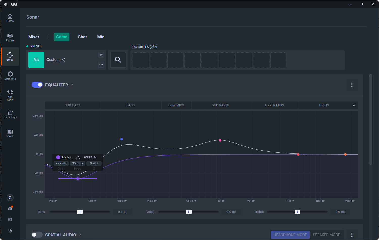Add preset to favorites with star icon
This screenshot has height=240, width=379.
[x=101, y=55]
